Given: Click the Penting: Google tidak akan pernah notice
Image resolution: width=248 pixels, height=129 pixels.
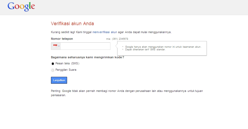Looking at the screenshot, I should tap(127, 93).
